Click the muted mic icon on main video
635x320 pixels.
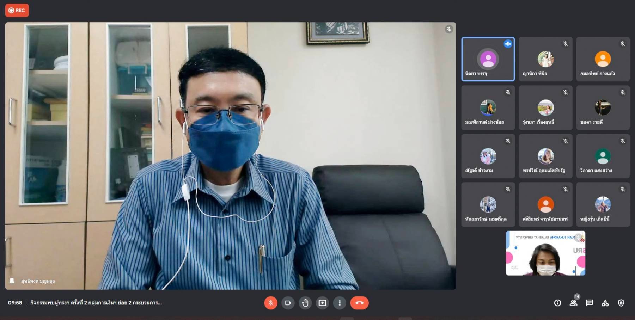click(449, 29)
